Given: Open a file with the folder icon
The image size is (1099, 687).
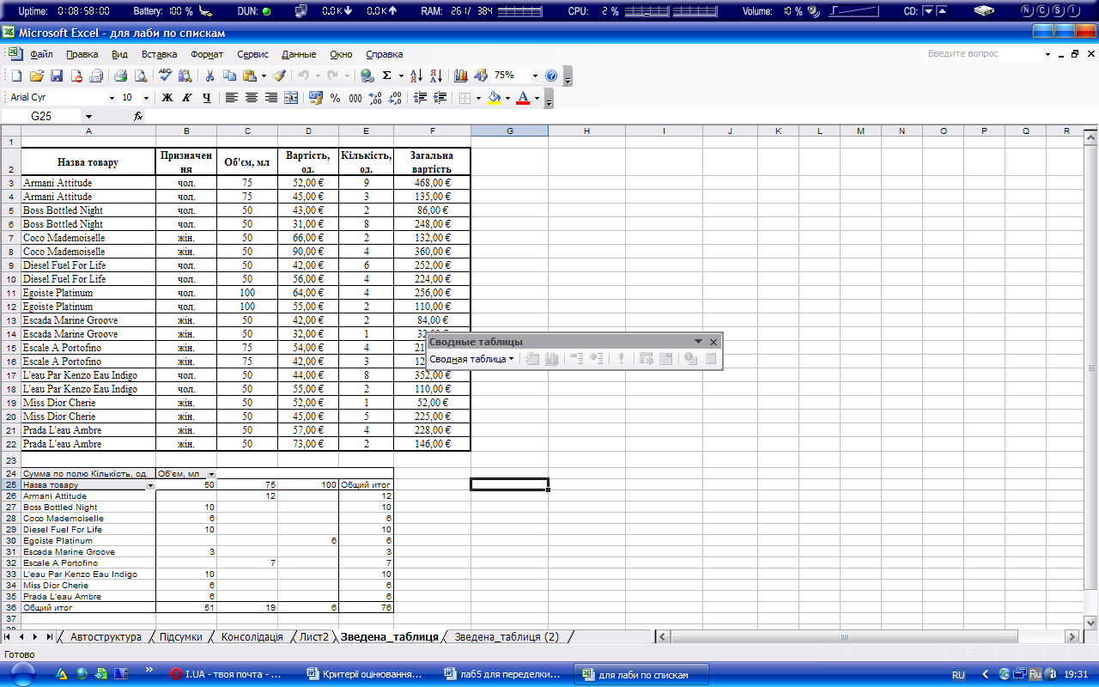Looking at the screenshot, I should [x=36, y=76].
